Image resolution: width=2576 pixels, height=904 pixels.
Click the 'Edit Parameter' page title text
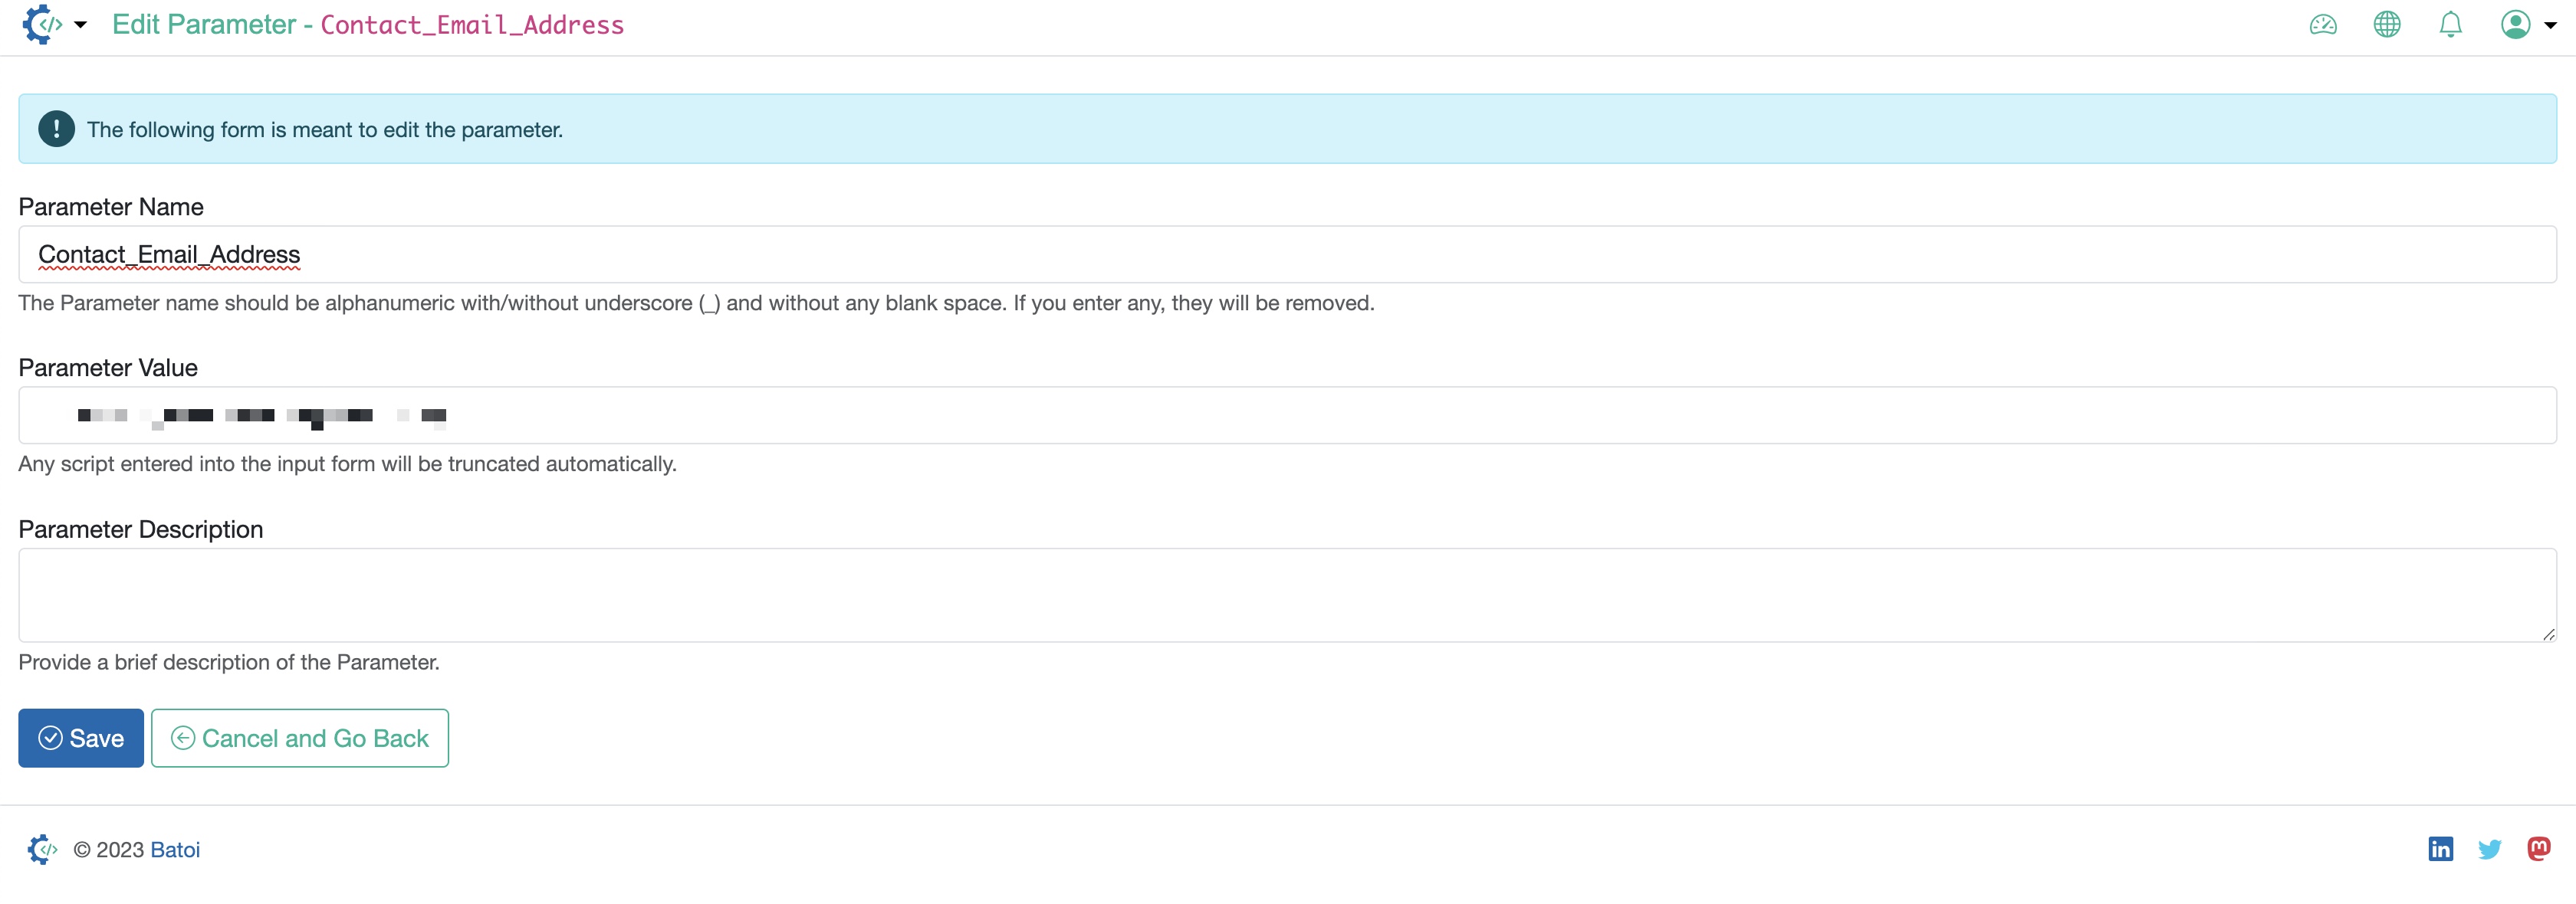point(204,24)
